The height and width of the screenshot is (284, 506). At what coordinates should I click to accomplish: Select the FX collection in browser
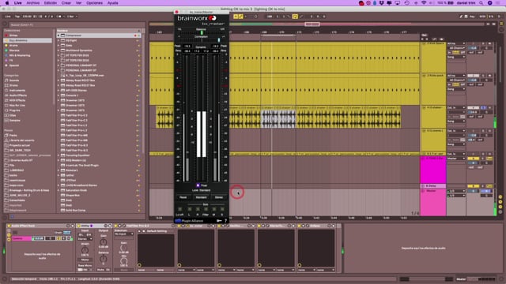click(11, 60)
